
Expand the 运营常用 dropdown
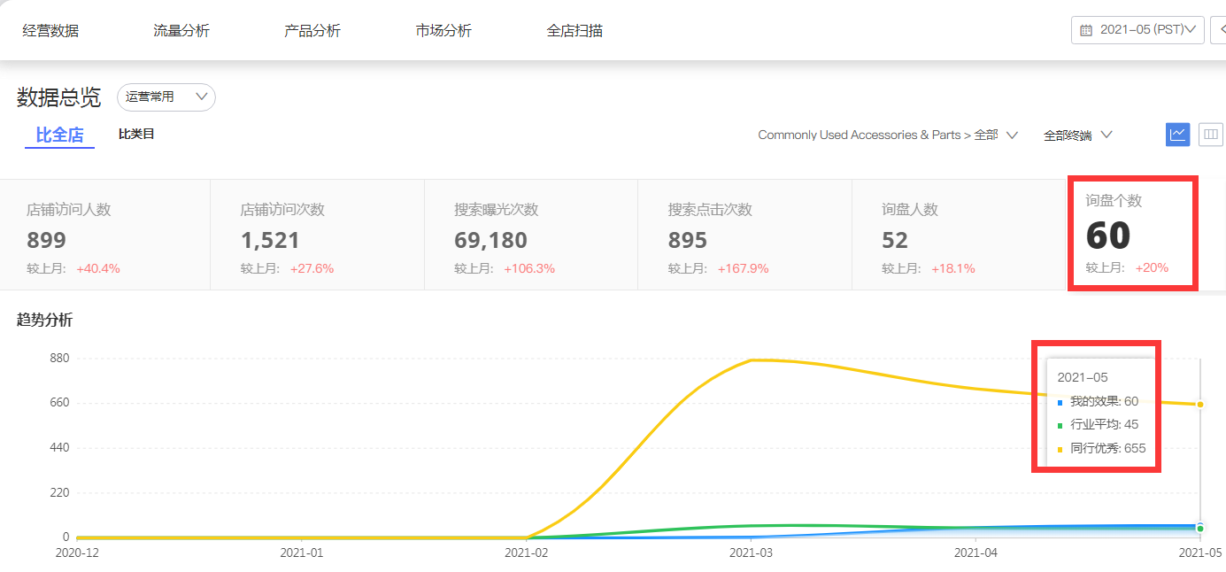coord(166,97)
